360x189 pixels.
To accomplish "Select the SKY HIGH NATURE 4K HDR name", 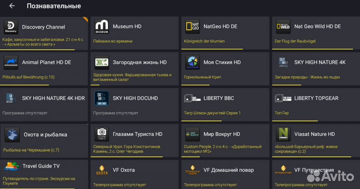I will (53, 98).
